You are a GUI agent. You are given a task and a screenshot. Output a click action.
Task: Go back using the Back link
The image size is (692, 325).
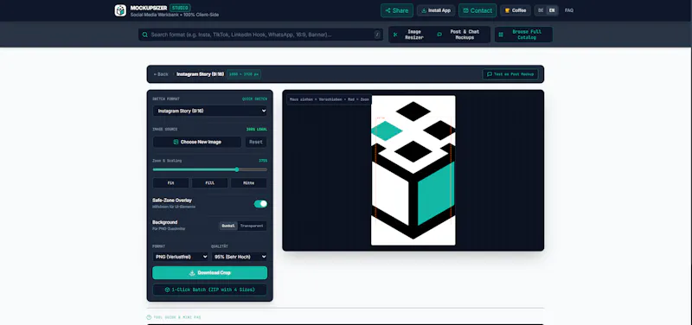161,74
